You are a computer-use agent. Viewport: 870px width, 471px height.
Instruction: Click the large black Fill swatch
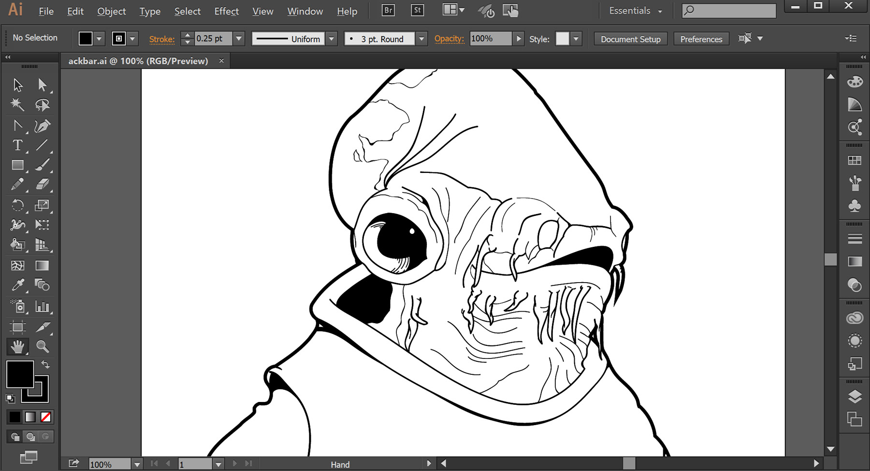[20, 374]
